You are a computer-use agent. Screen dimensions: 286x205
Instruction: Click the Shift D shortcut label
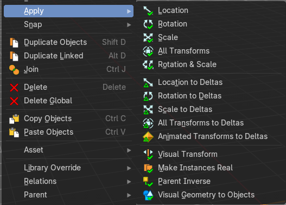(x=114, y=42)
